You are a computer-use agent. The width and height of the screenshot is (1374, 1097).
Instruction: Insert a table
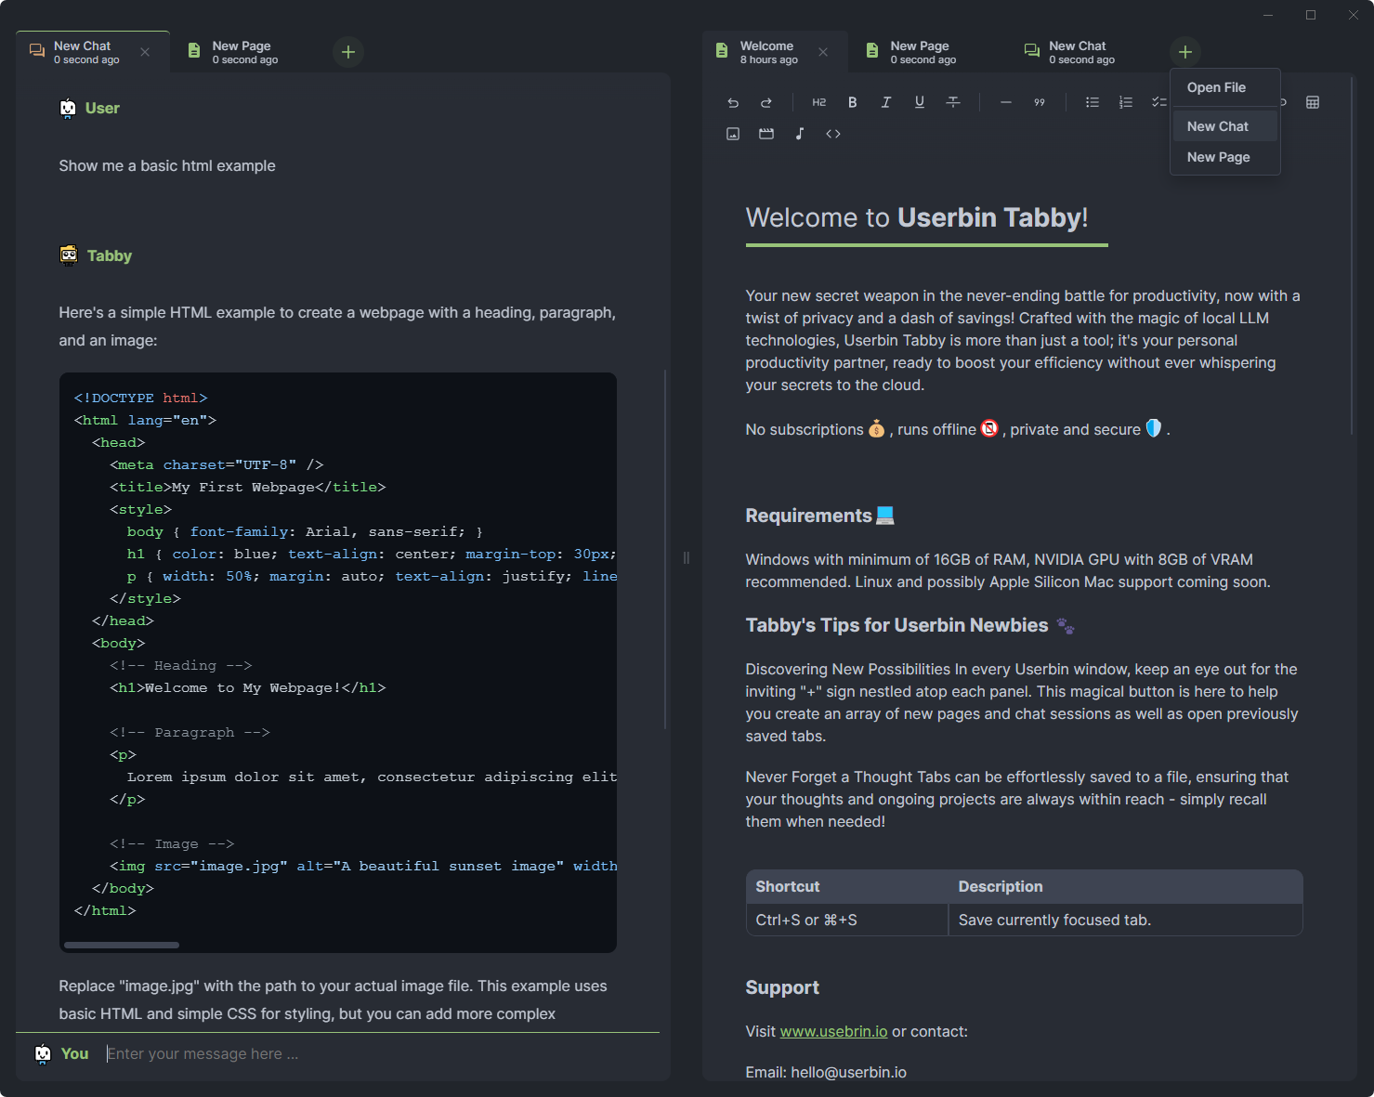click(1313, 102)
